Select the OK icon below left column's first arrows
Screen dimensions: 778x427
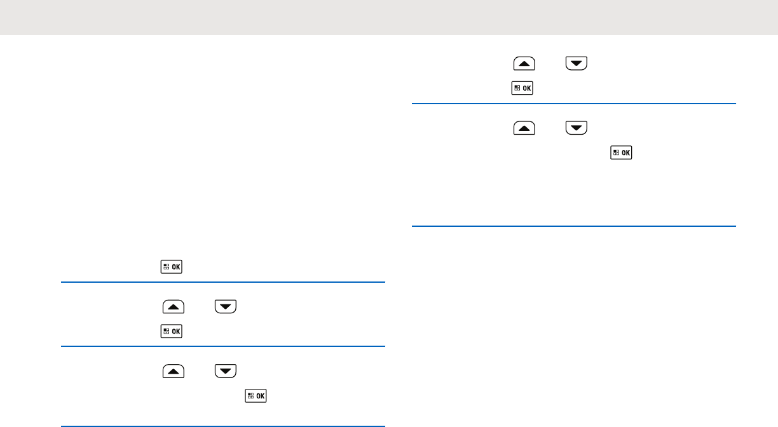click(172, 331)
